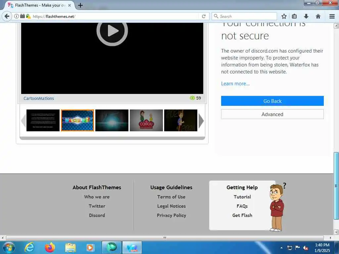Open the network tray icon

point(289,248)
